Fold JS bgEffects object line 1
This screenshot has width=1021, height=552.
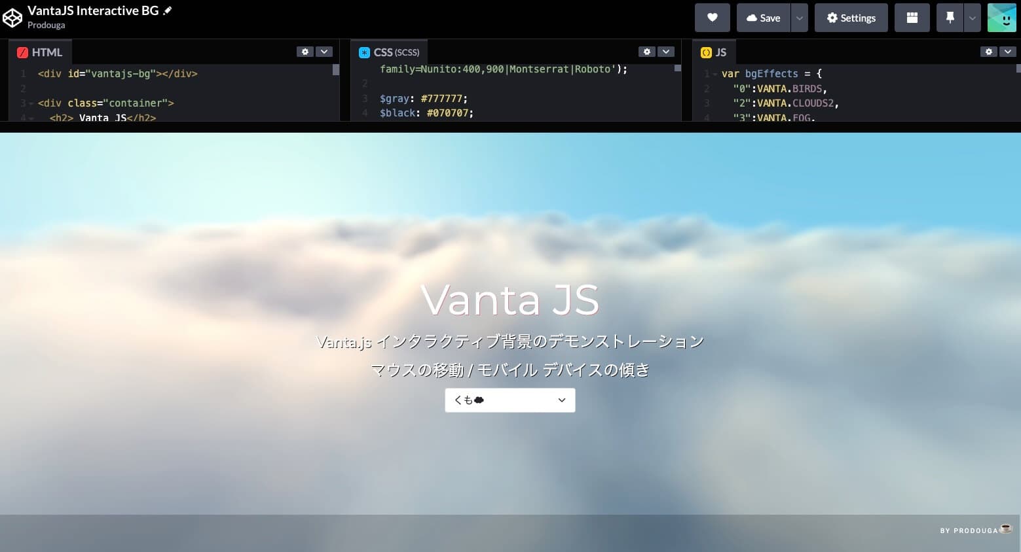[715, 74]
